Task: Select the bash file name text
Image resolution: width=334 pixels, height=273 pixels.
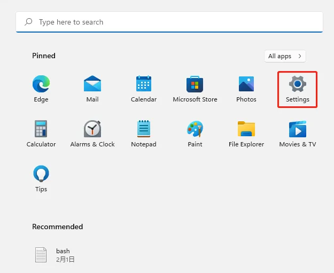Action: coord(63,251)
